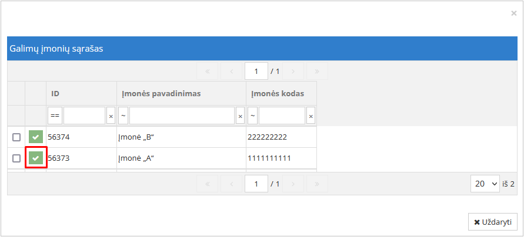Image resolution: width=524 pixels, height=237 pixels.
Task: Open the ID filter operator selector
Action: coord(55,116)
